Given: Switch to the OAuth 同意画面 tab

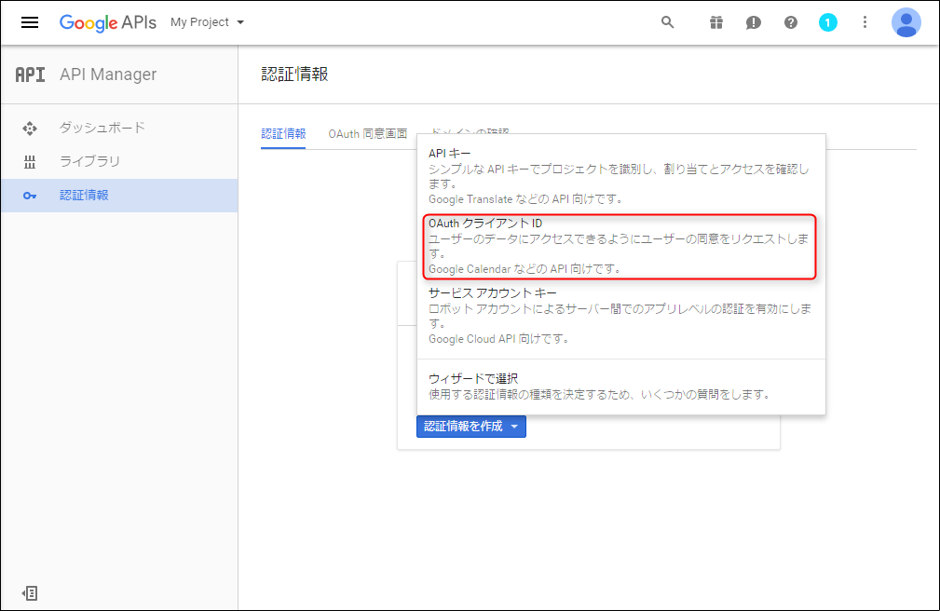Looking at the screenshot, I should [367, 134].
